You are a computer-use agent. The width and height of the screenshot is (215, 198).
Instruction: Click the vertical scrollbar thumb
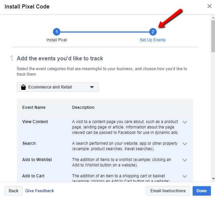coord(213,36)
